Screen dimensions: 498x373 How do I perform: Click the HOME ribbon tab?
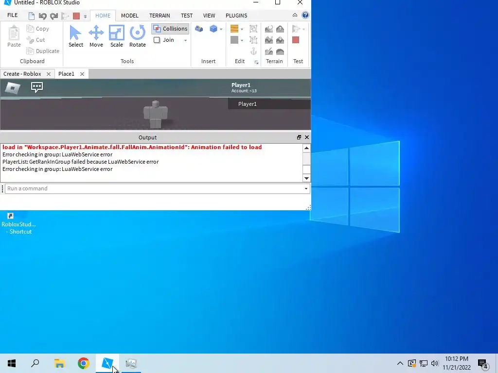coord(103,16)
